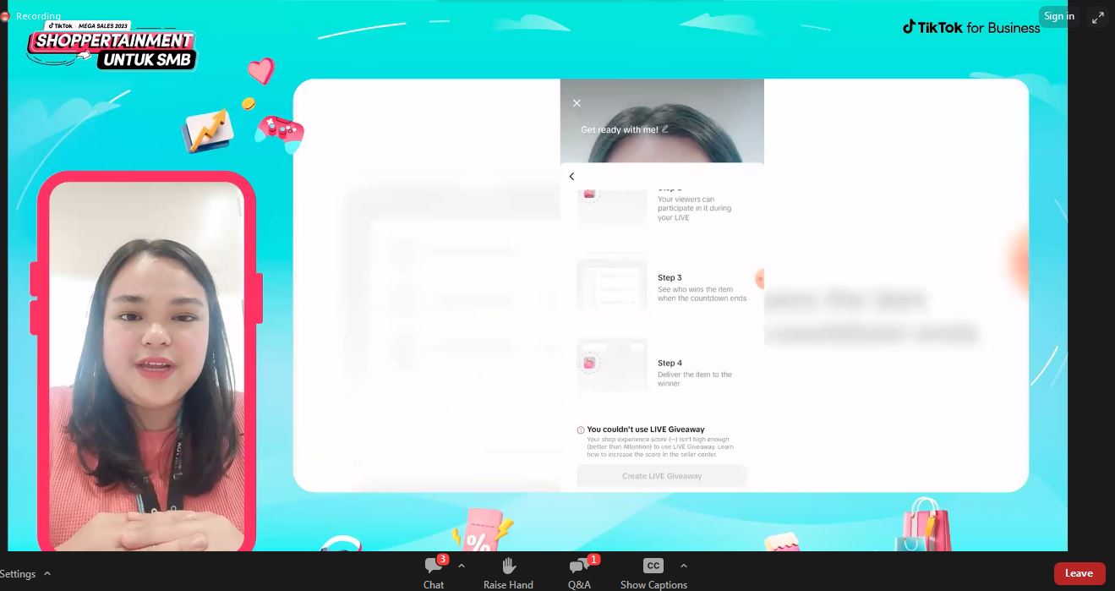The image size is (1115, 591).
Task: Click the 'Step 4' heading text
Action: point(670,363)
